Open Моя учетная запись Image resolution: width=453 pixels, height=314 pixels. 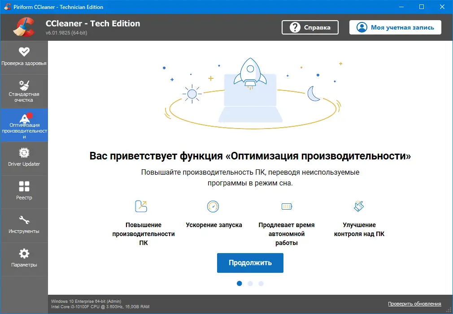[395, 27]
